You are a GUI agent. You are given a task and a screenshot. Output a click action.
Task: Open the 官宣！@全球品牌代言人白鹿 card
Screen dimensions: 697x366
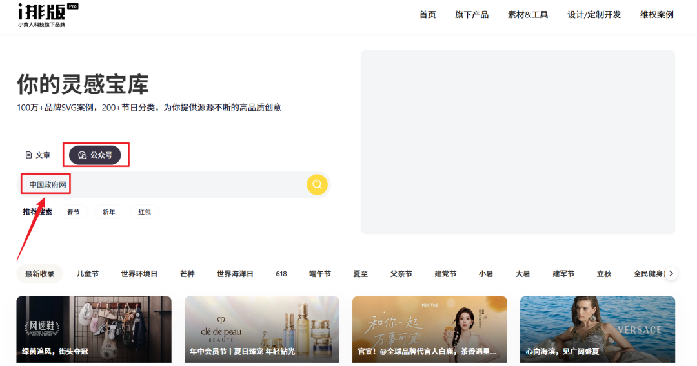(429, 330)
